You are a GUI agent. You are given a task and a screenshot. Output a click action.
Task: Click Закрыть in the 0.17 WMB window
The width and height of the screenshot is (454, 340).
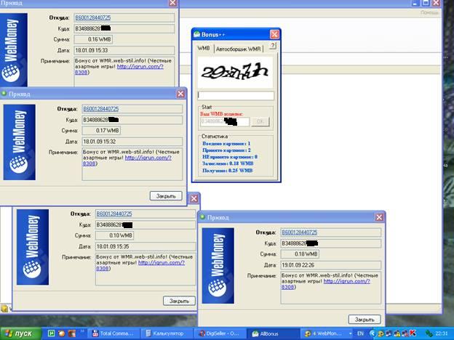tap(166, 195)
